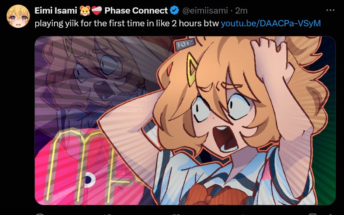
Task: Click the blue verified badge
Action: (174, 10)
